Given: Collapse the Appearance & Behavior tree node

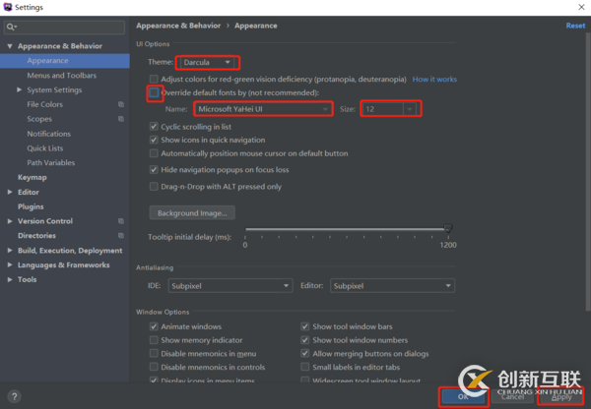Looking at the screenshot, I should 10,46.
